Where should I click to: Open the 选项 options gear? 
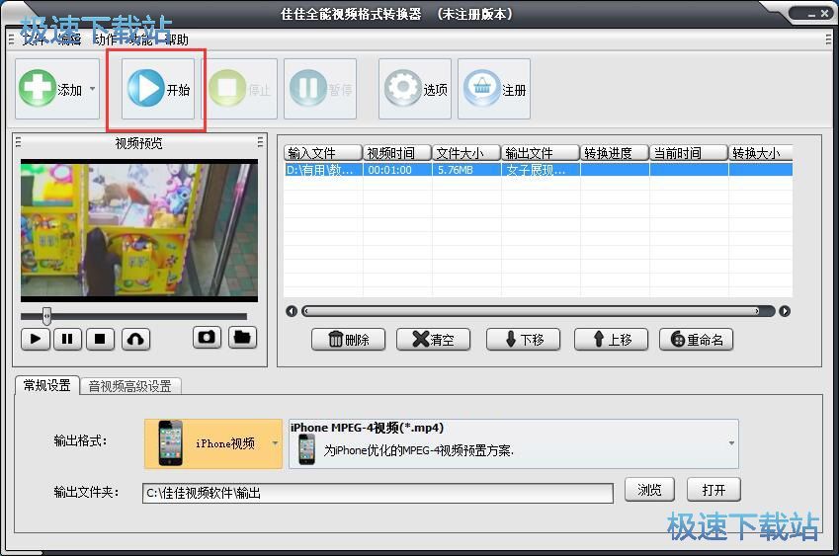click(415, 90)
